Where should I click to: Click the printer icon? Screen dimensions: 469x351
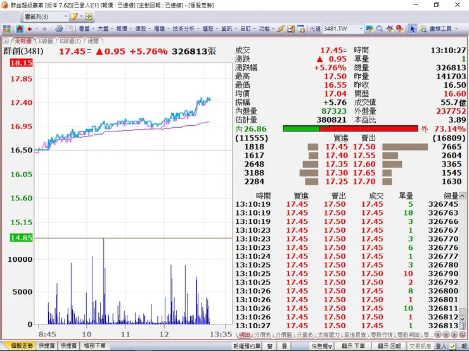point(59,28)
